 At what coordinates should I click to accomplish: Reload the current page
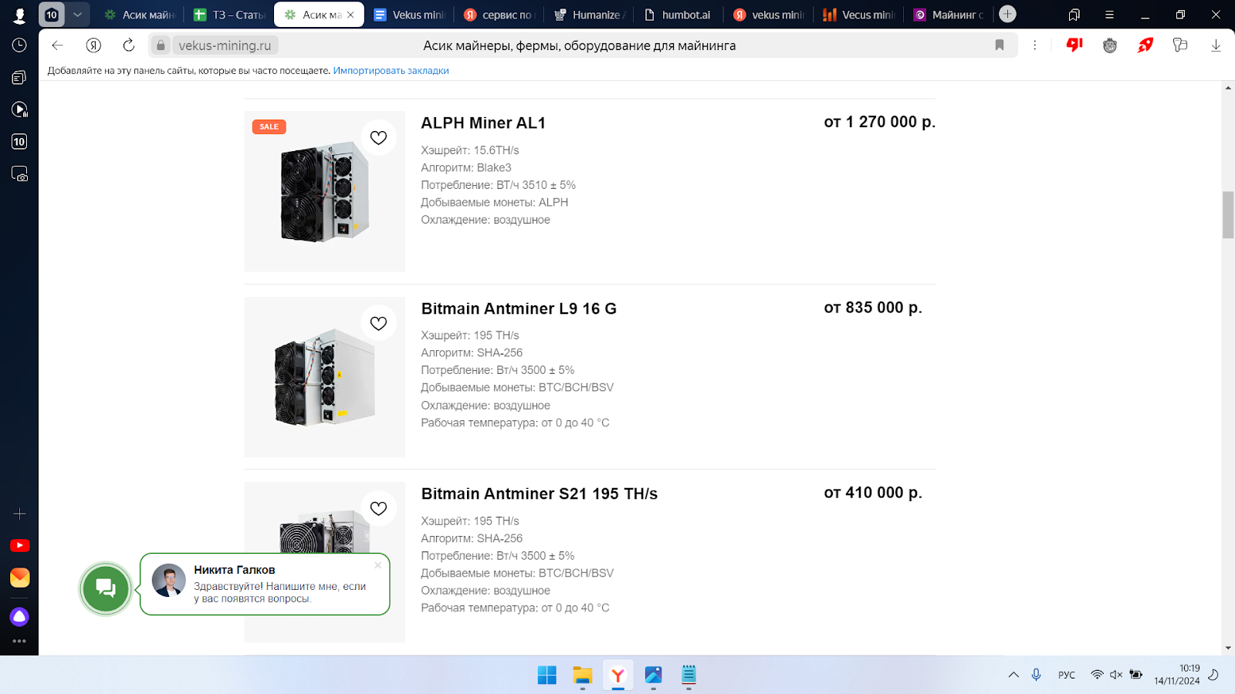click(x=129, y=45)
